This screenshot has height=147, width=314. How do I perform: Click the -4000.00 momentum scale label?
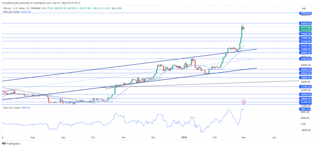tap(305, 130)
